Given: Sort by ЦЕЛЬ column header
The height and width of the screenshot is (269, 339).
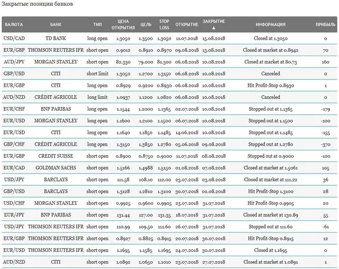Looking at the screenshot, I should pos(146,24).
